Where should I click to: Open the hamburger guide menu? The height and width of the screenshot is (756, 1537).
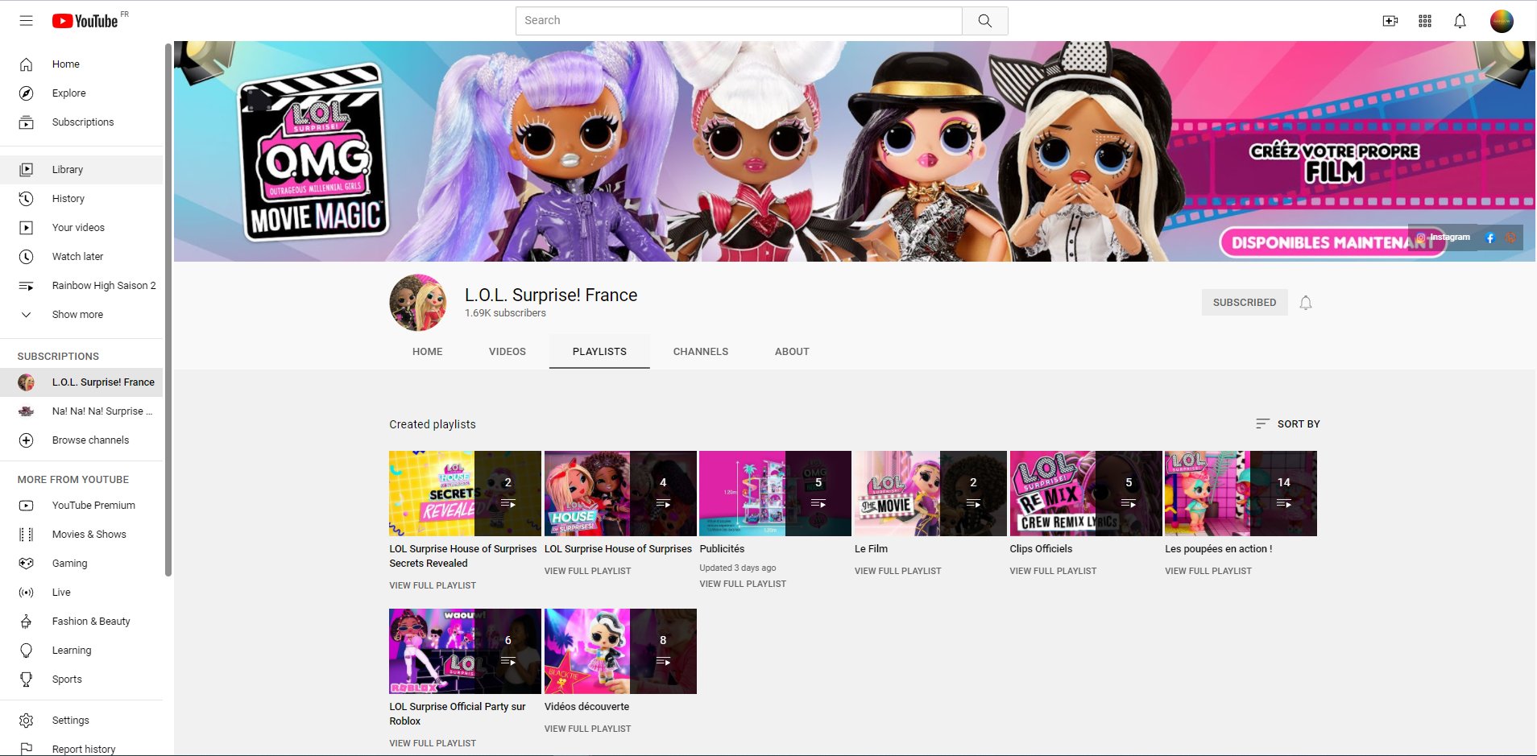pos(26,21)
